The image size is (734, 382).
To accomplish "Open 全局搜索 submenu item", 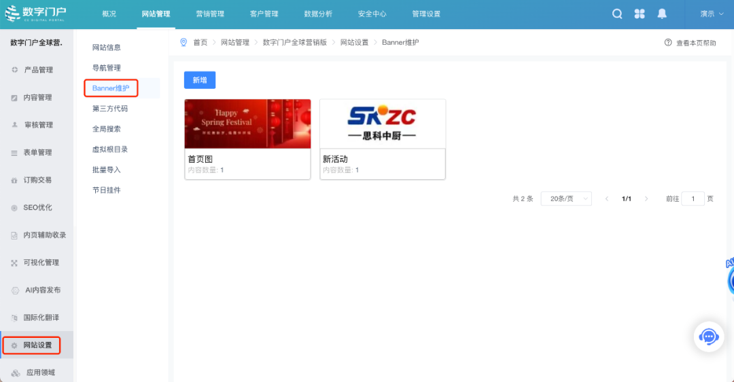I will coord(107,129).
